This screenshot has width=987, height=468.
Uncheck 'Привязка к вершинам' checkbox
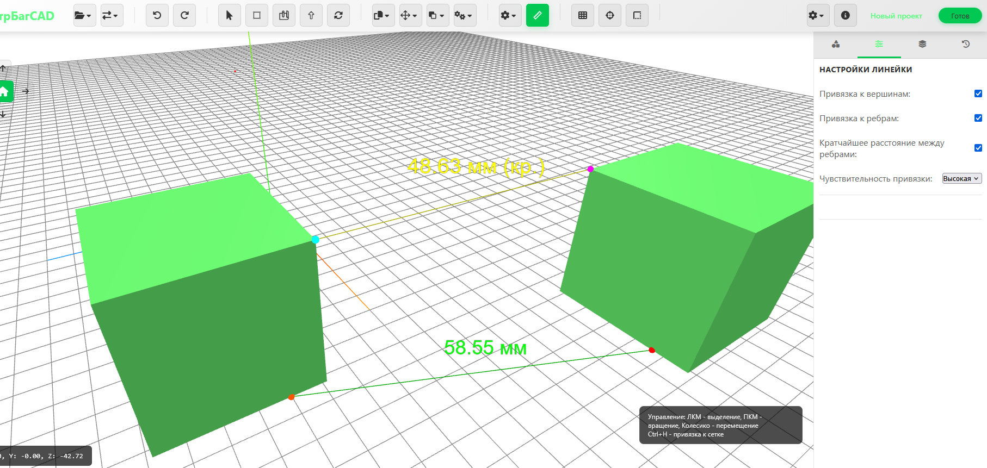(x=978, y=93)
